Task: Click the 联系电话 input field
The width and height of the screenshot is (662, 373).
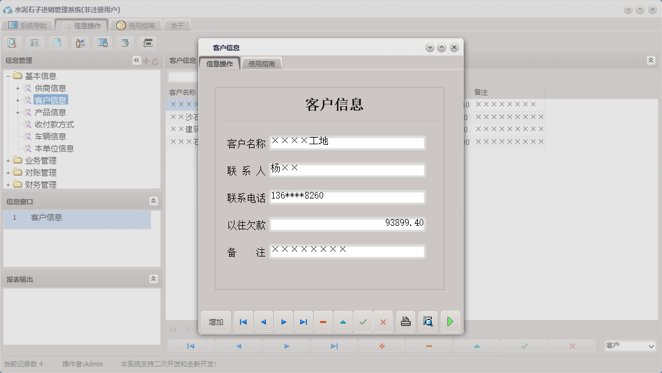Action: click(x=347, y=196)
